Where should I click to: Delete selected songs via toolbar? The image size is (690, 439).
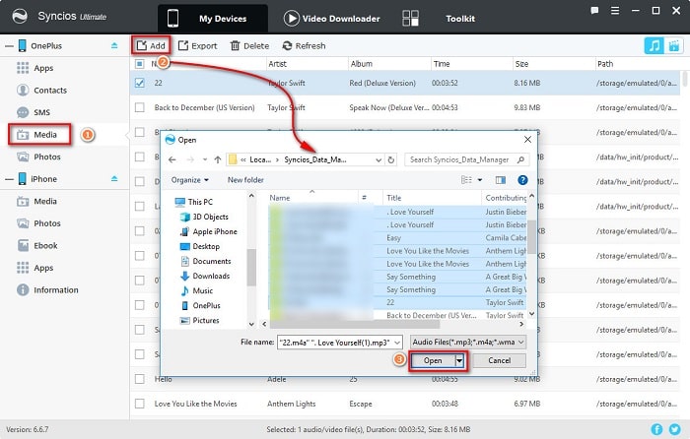click(x=249, y=45)
